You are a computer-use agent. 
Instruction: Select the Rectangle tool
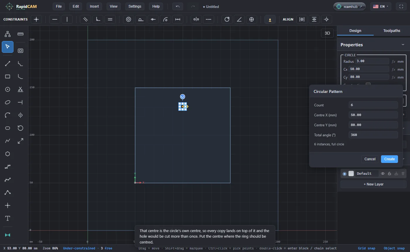[x=8, y=76]
